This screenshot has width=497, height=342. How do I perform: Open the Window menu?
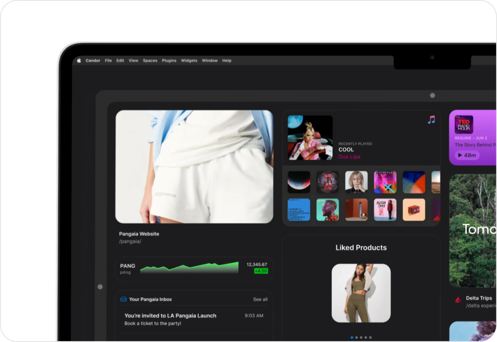tap(210, 60)
